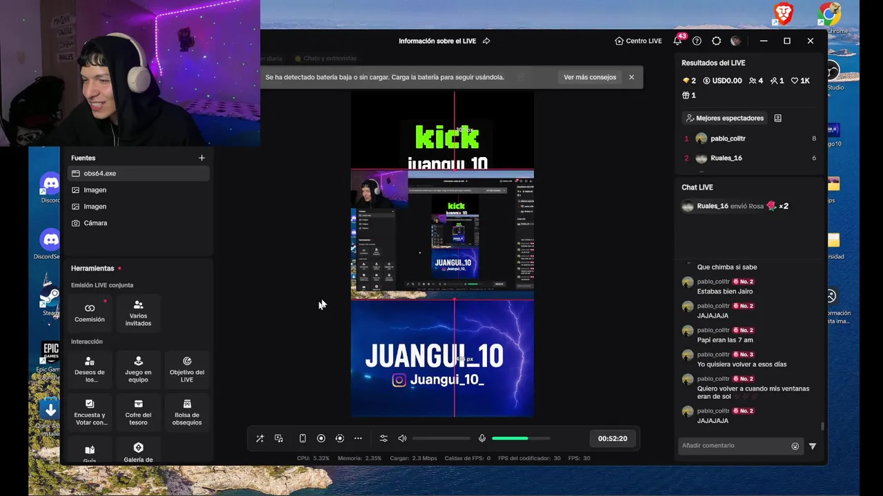Open the settings gear icon in top bar

coord(716,41)
